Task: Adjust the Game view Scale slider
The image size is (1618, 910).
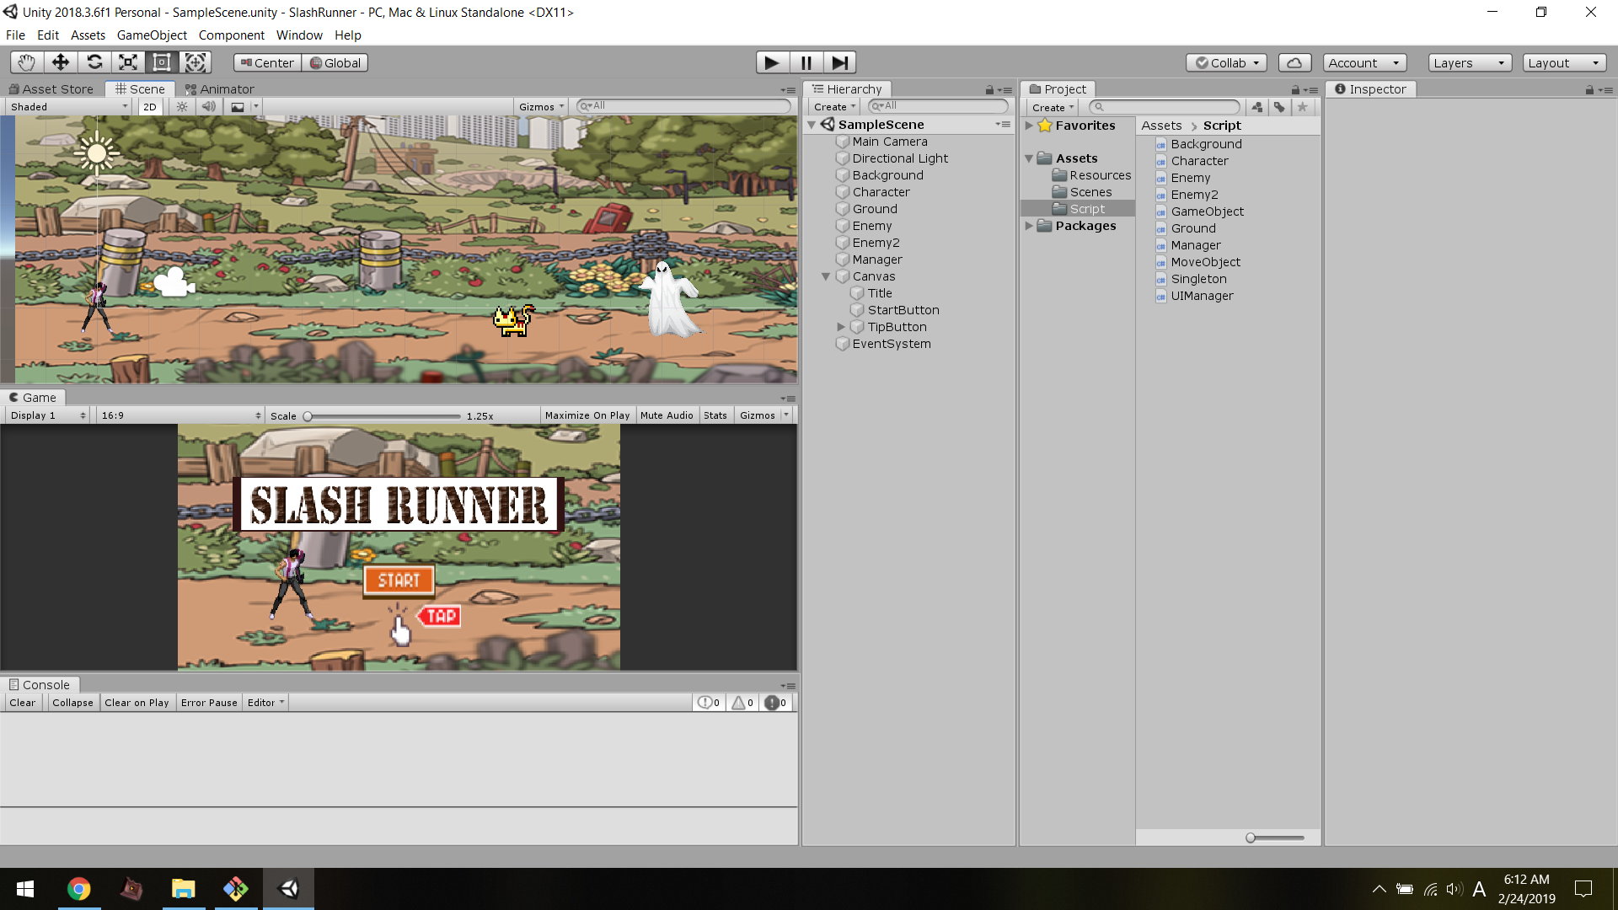Action: click(x=308, y=416)
